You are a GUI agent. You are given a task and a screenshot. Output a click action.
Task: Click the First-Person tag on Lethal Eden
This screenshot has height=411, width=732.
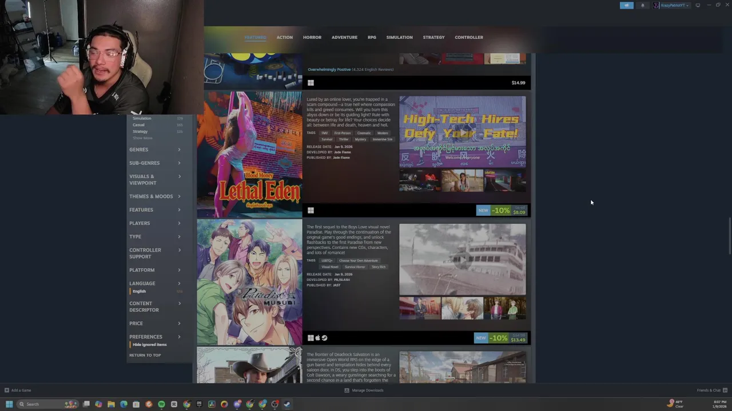tap(343, 133)
